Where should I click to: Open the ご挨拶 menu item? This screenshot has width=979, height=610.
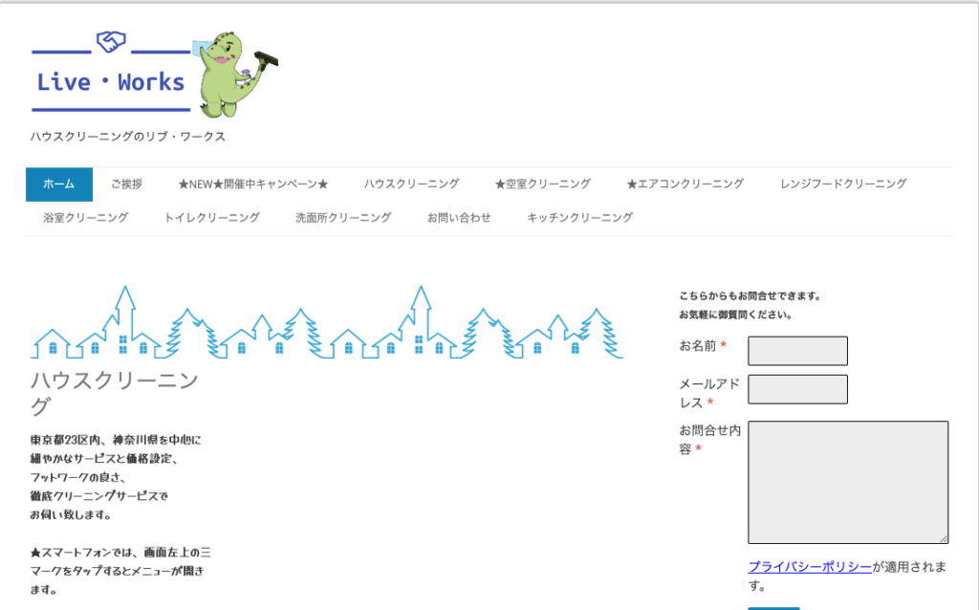pos(128,184)
